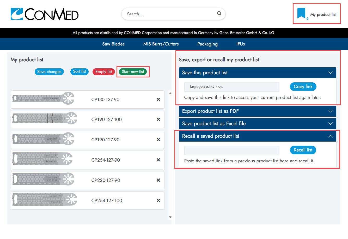
Task: Switch to the IFUs tab
Action: click(240, 44)
